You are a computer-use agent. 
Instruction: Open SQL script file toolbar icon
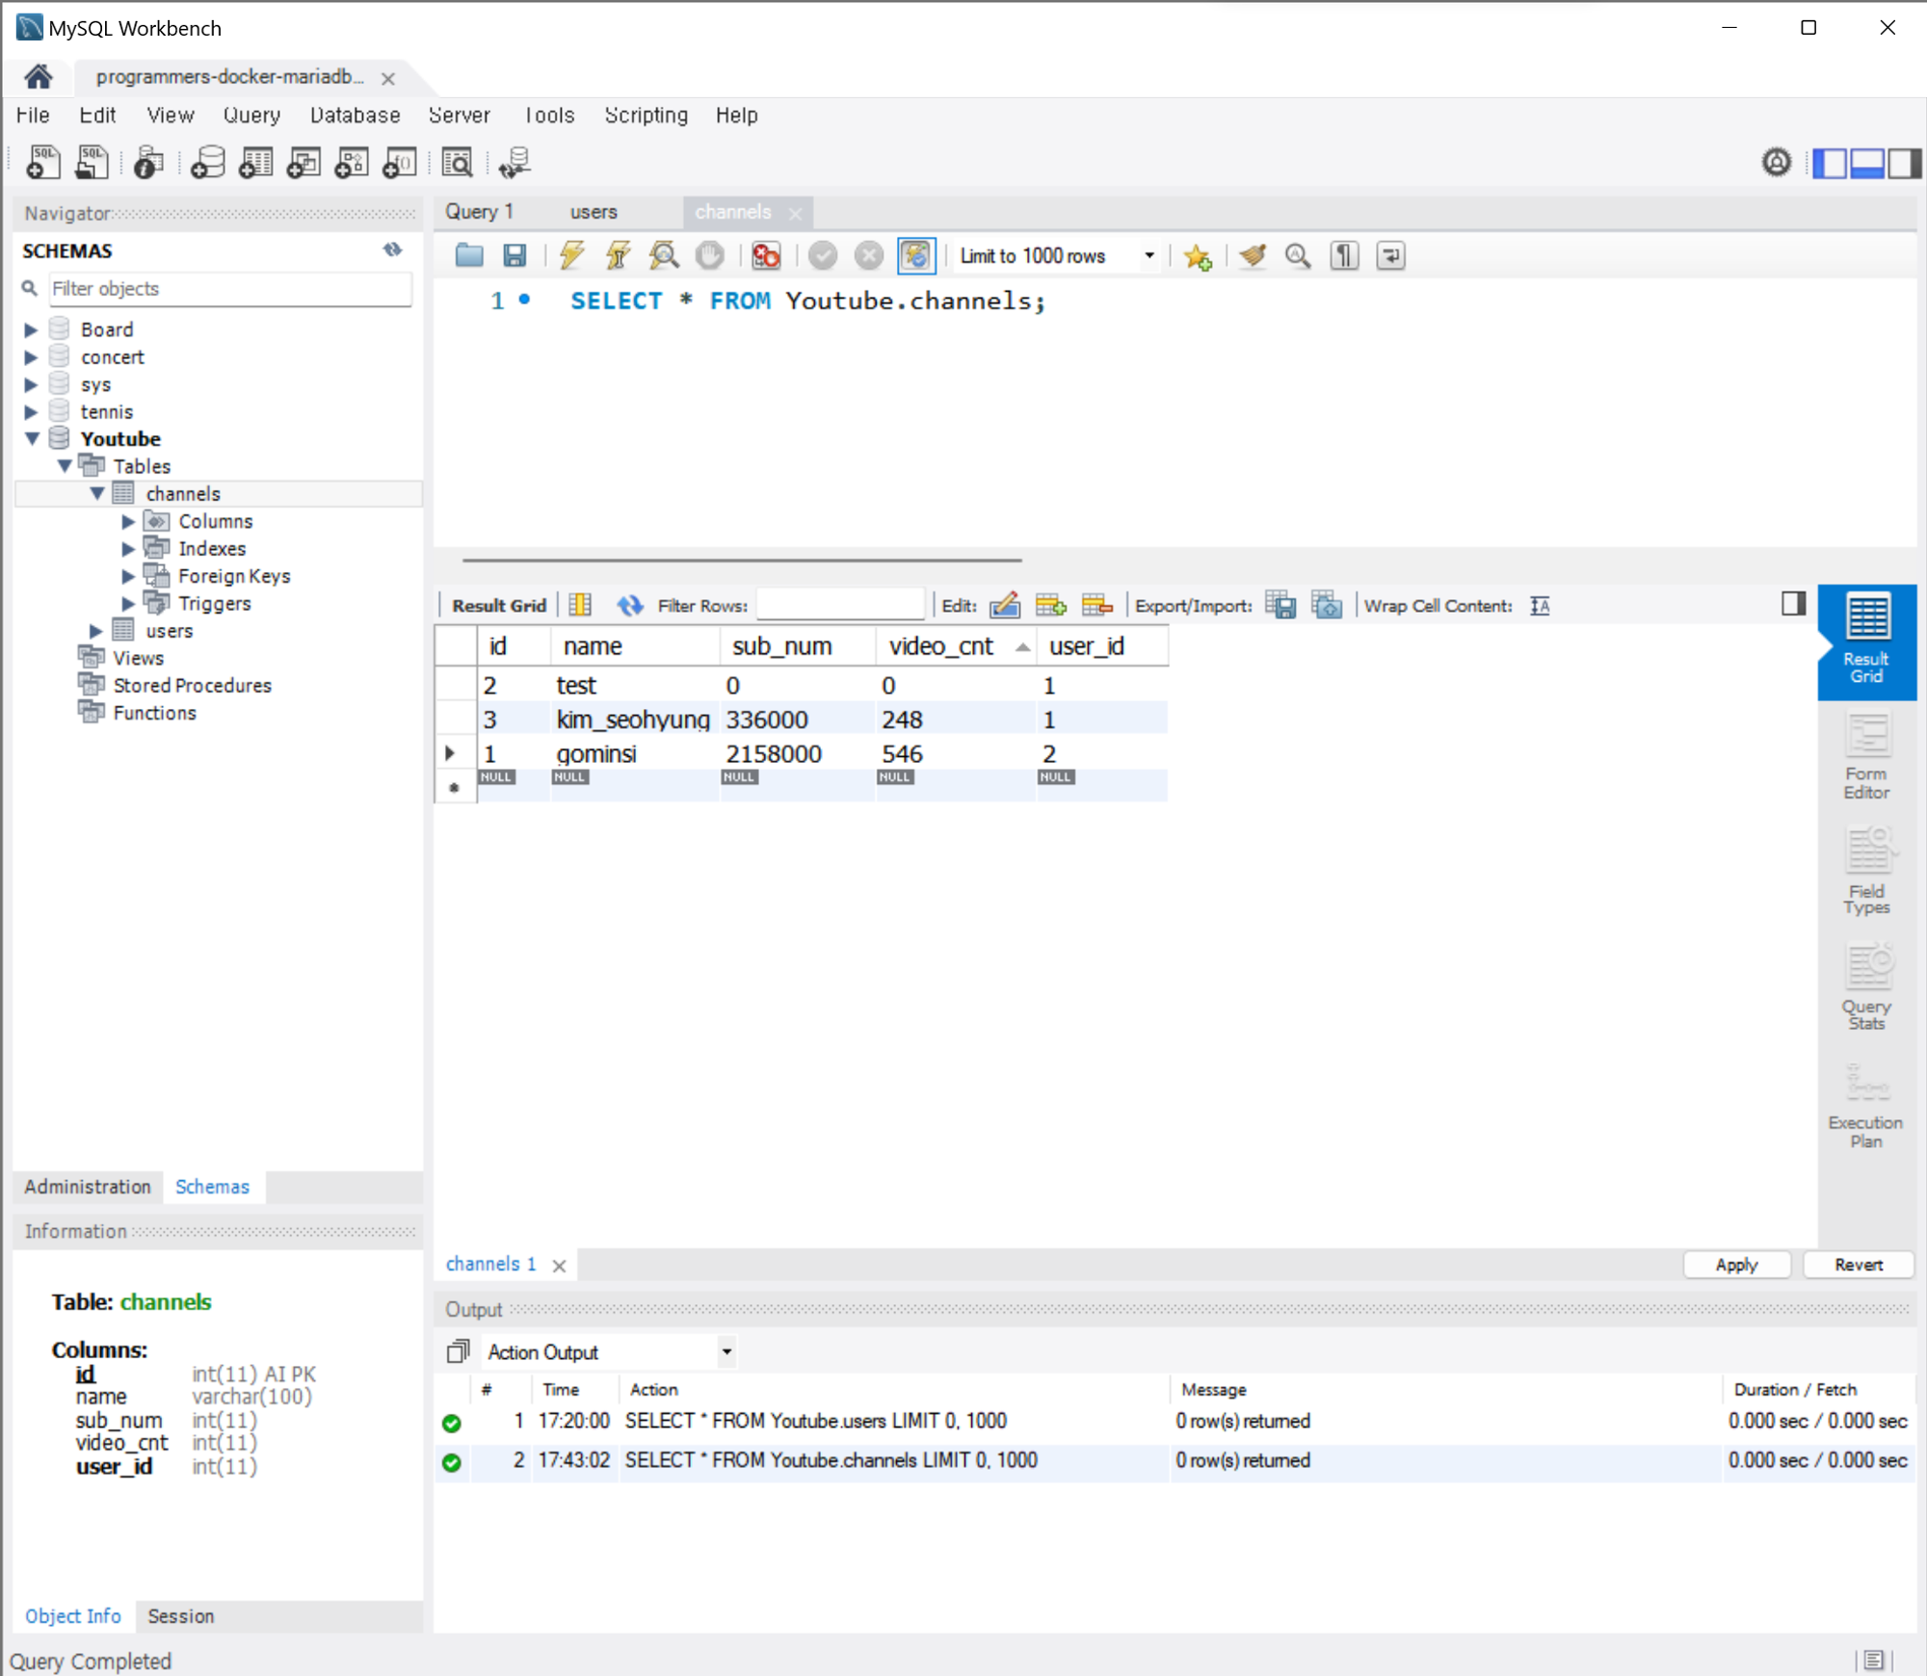coord(92,162)
